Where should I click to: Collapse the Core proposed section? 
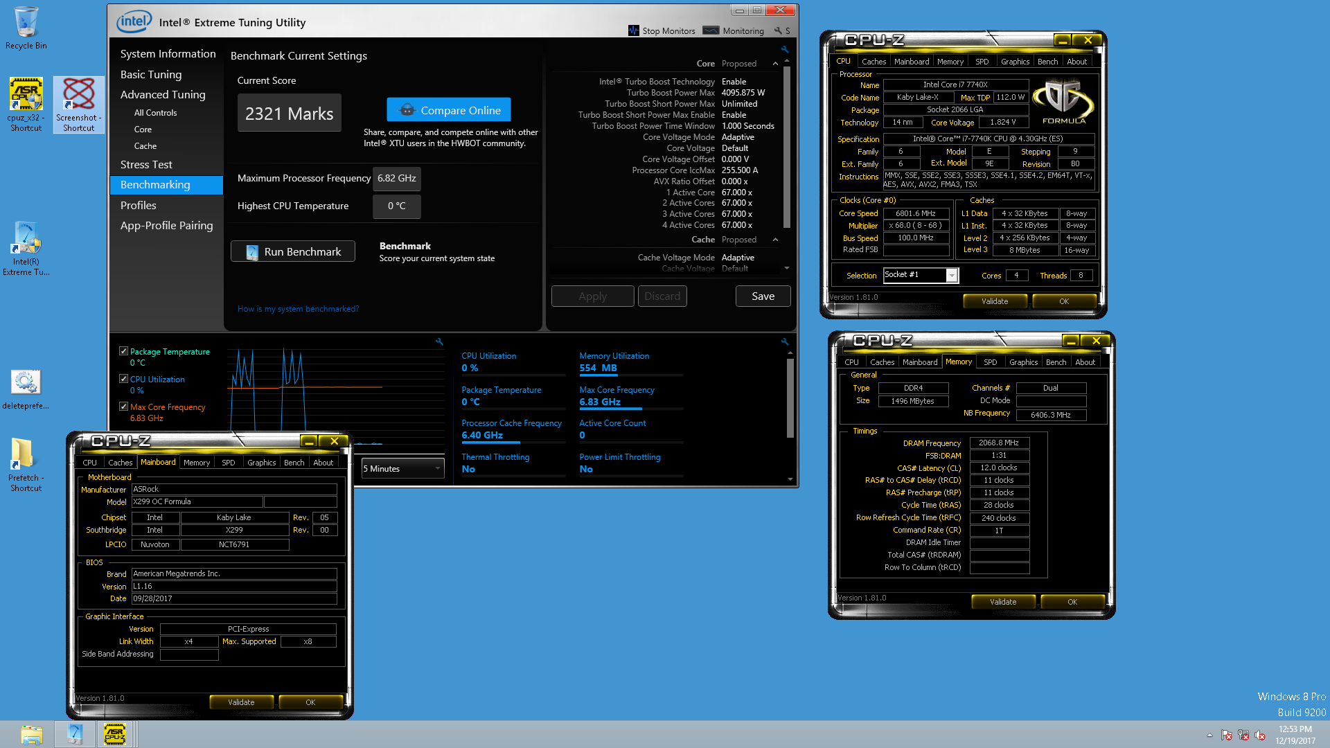coord(775,64)
